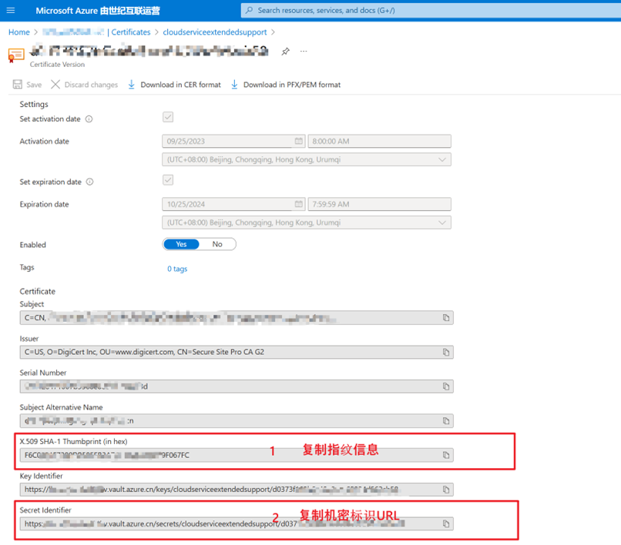Toggle the Set activation date checkbox
Image resolution: width=621 pixels, height=545 pixels.
168,118
